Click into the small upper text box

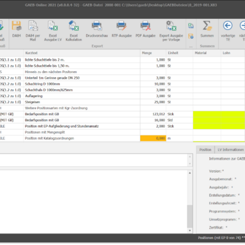point(93,160)
